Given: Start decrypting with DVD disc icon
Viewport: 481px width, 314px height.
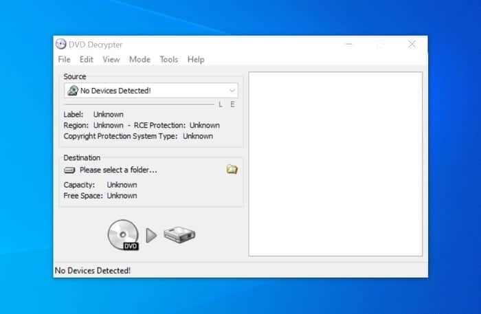Looking at the screenshot, I should coord(123,235).
